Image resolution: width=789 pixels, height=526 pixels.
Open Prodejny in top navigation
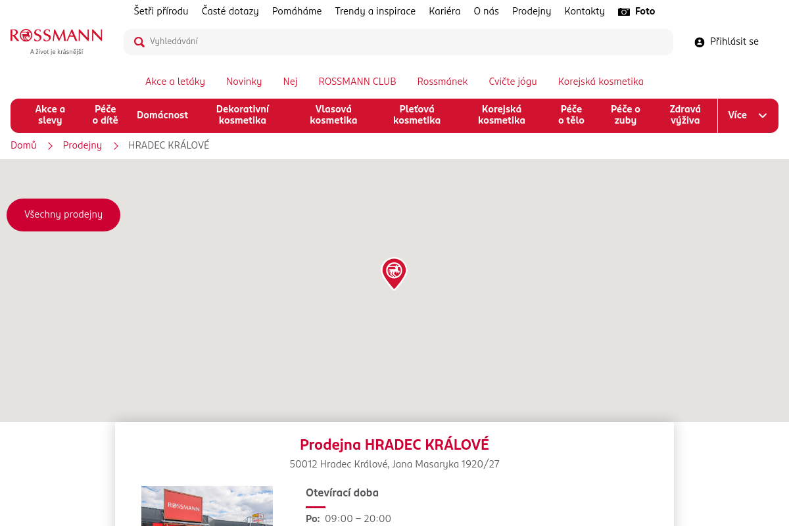tap(532, 11)
